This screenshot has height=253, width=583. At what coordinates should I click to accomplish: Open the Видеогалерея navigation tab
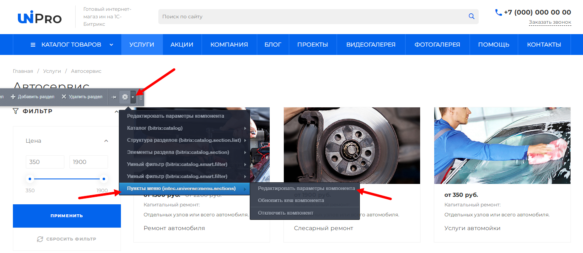(x=371, y=45)
